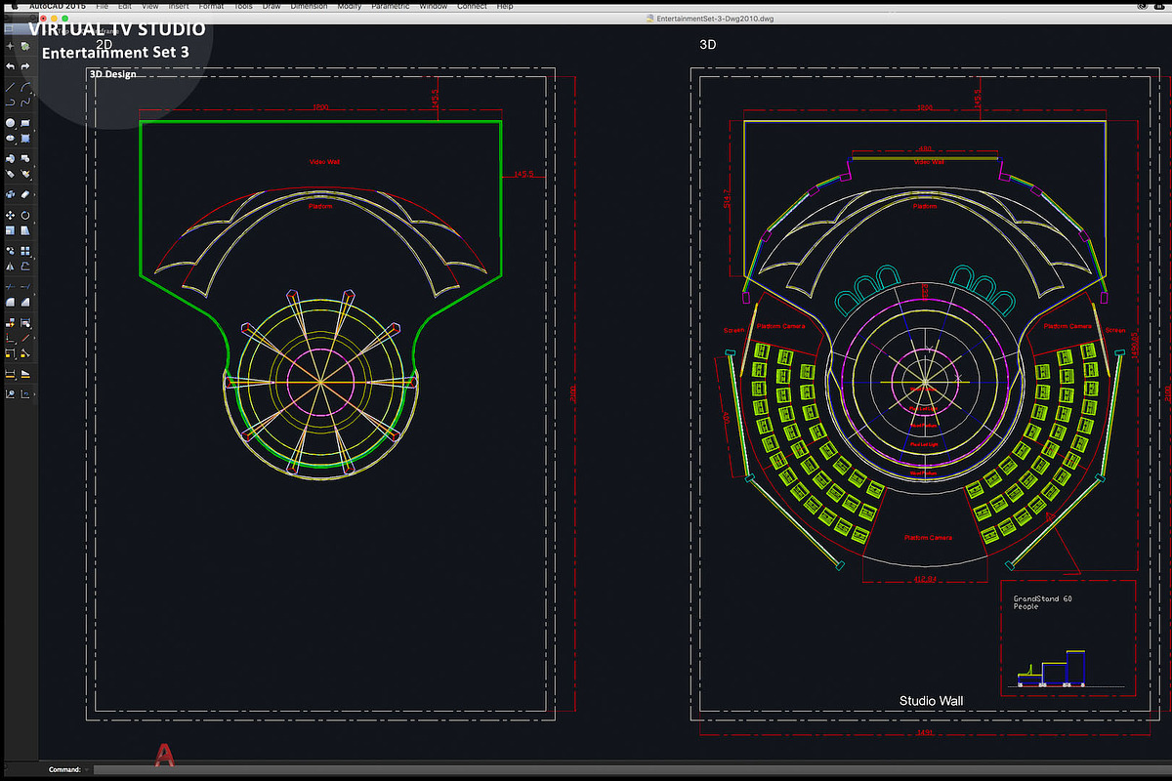The image size is (1172, 781).
Task: Select the Extend tool
Action: pyautogui.click(x=25, y=287)
